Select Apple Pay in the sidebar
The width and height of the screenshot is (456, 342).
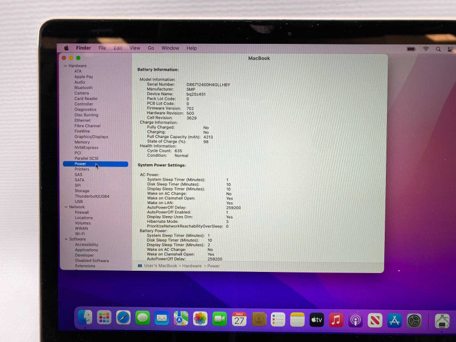[x=83, y=77]
